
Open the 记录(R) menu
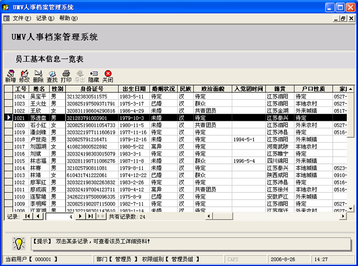pyautogui.click(x=45, y=18)
